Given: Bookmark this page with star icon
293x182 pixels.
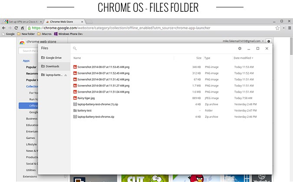Looking at the screenshot, I should point(277,28).
